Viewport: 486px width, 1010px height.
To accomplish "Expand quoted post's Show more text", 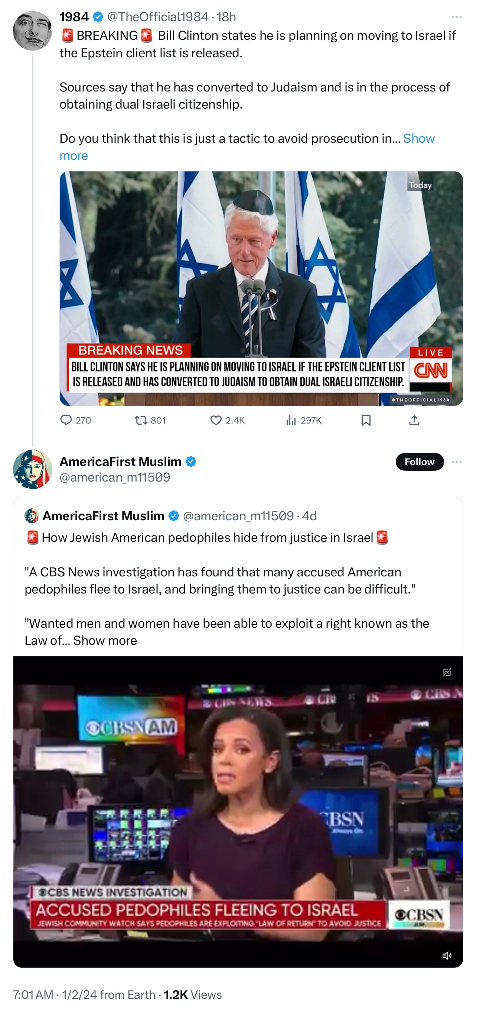I will [x=105, y=640].
